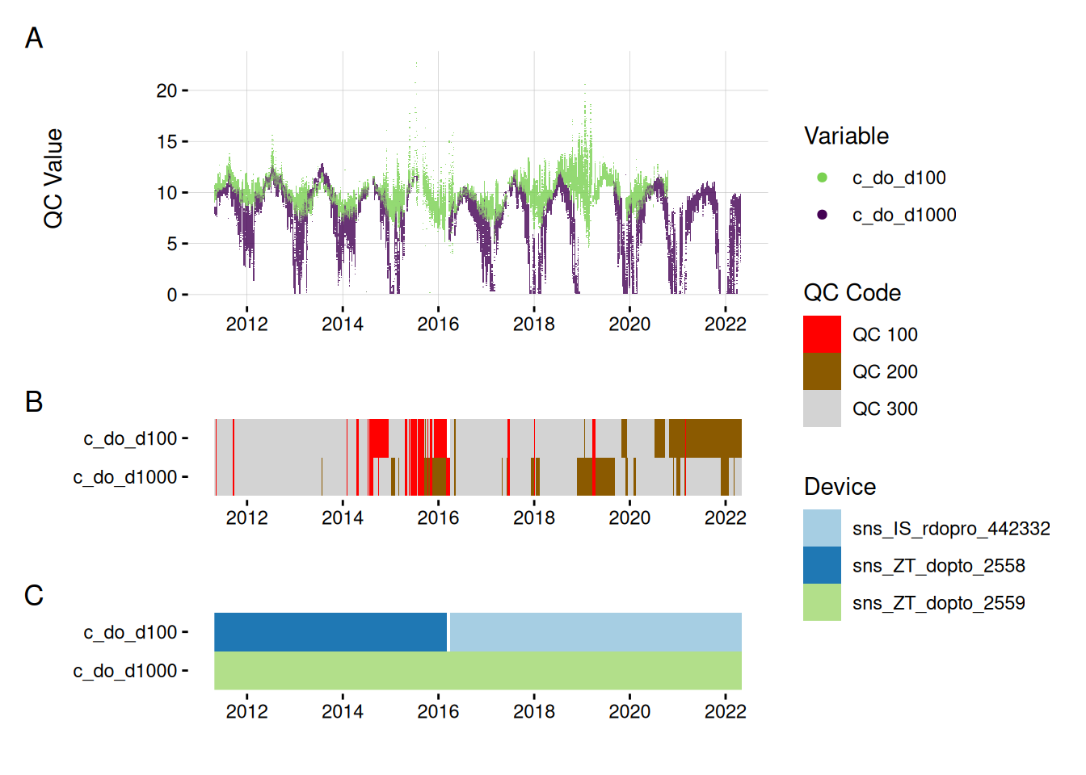Click the light blue sns_IS_rdopro_442332 swatch
1086x775 pixels.
tap(822, 528)
